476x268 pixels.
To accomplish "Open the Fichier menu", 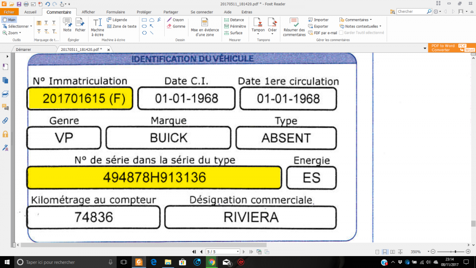I will point(9,12).
